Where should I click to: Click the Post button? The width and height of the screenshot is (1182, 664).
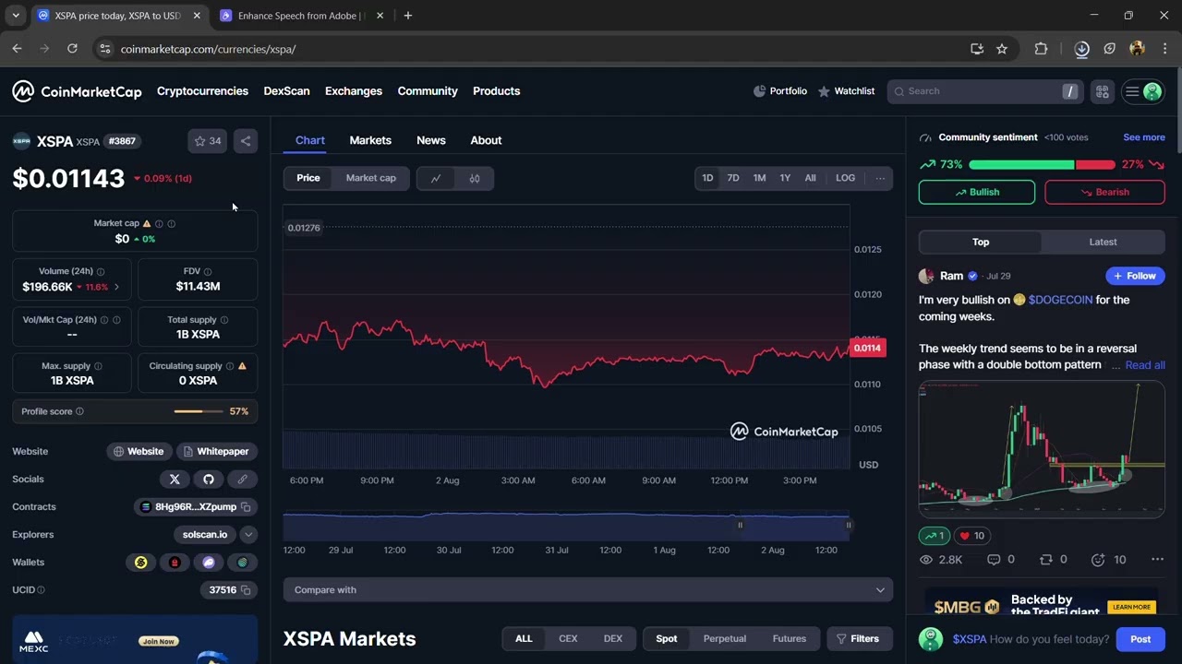coord(1140,639)
